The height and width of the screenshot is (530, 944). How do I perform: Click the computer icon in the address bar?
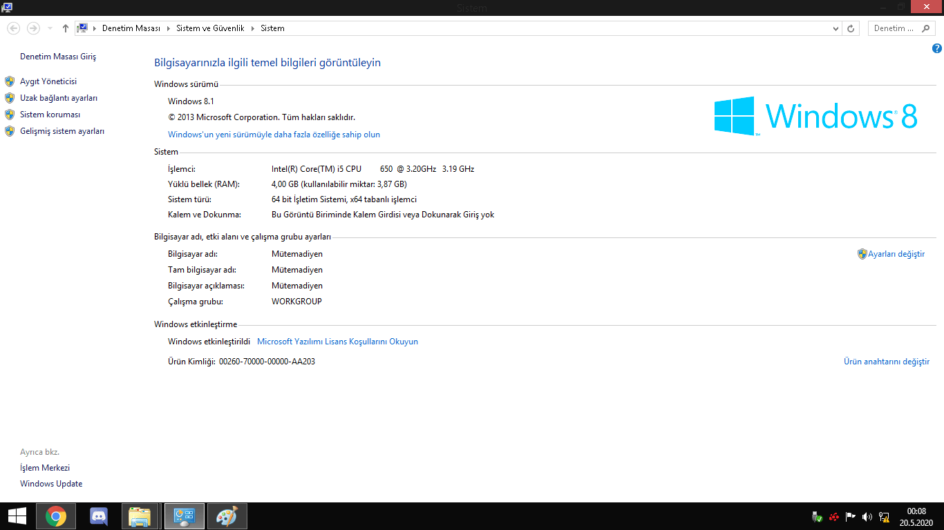tap(83, 28)
